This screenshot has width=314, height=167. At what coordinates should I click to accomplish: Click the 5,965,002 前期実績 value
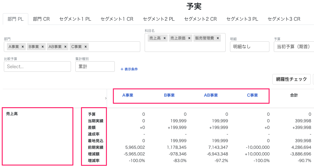(135, 147)
